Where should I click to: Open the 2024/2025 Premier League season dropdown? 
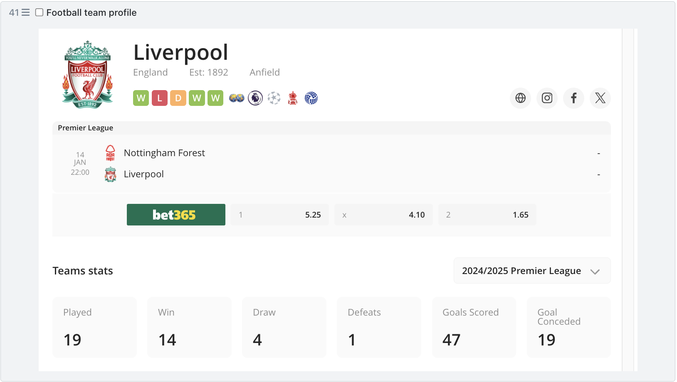coord(532,271)
